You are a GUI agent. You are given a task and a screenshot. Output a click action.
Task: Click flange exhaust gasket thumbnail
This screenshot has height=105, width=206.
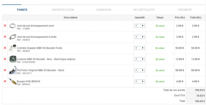pos(13,37)
